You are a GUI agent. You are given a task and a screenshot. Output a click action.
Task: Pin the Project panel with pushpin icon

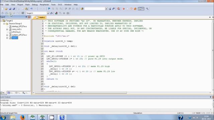click(x=26, y=17)
